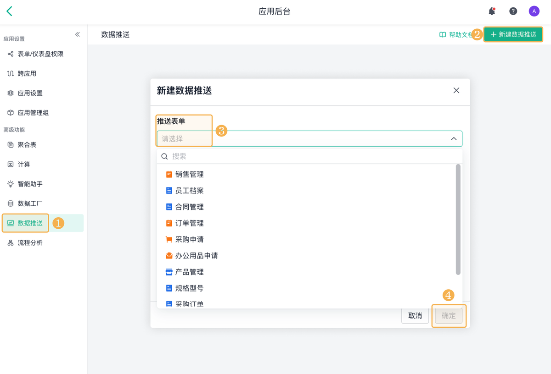Click the user avatar icon

(x=534, y=11)
